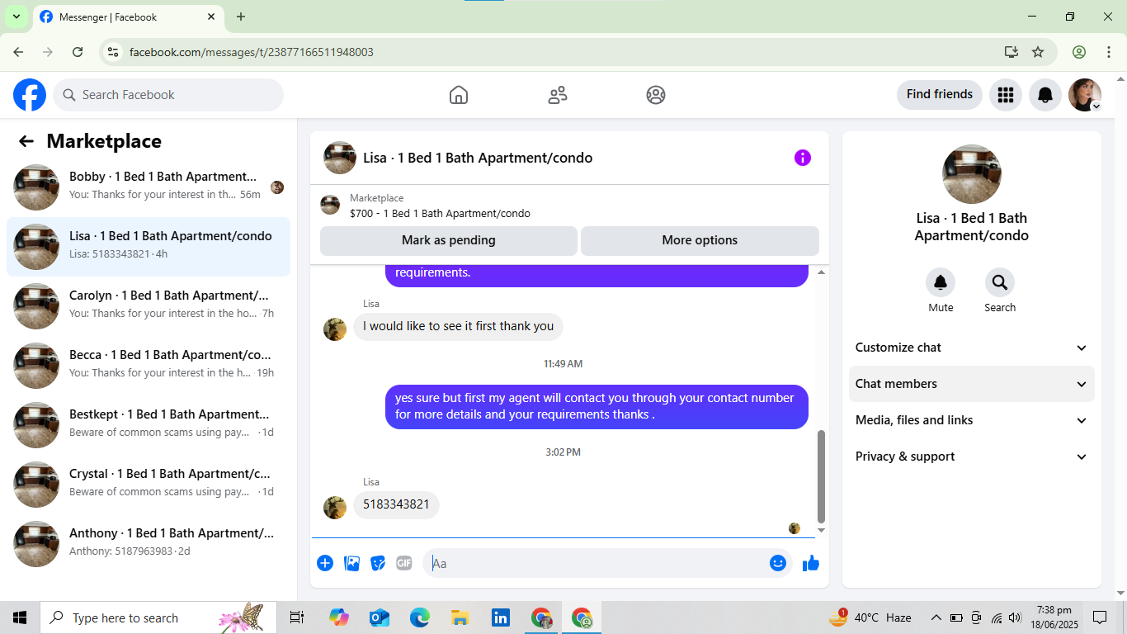The image size is (1127, 634).
Task: Open the Task View taskbar icon
Action: point(297,617)
